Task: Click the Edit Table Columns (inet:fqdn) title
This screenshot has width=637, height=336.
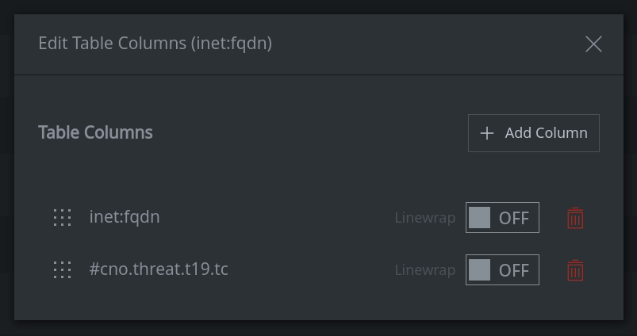Action: [x=155, y=43]
